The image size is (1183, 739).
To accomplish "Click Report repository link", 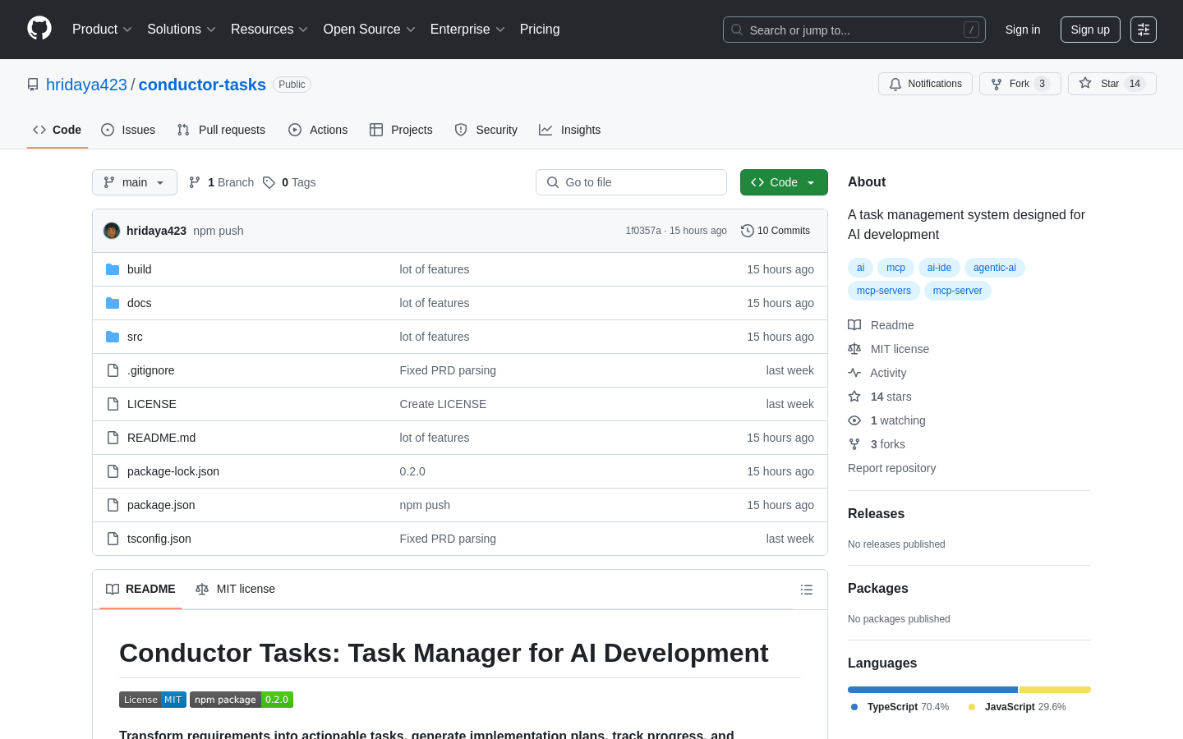I will pos(891,468).
